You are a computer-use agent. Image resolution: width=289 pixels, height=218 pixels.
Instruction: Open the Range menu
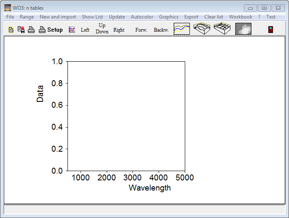point(27,17)
